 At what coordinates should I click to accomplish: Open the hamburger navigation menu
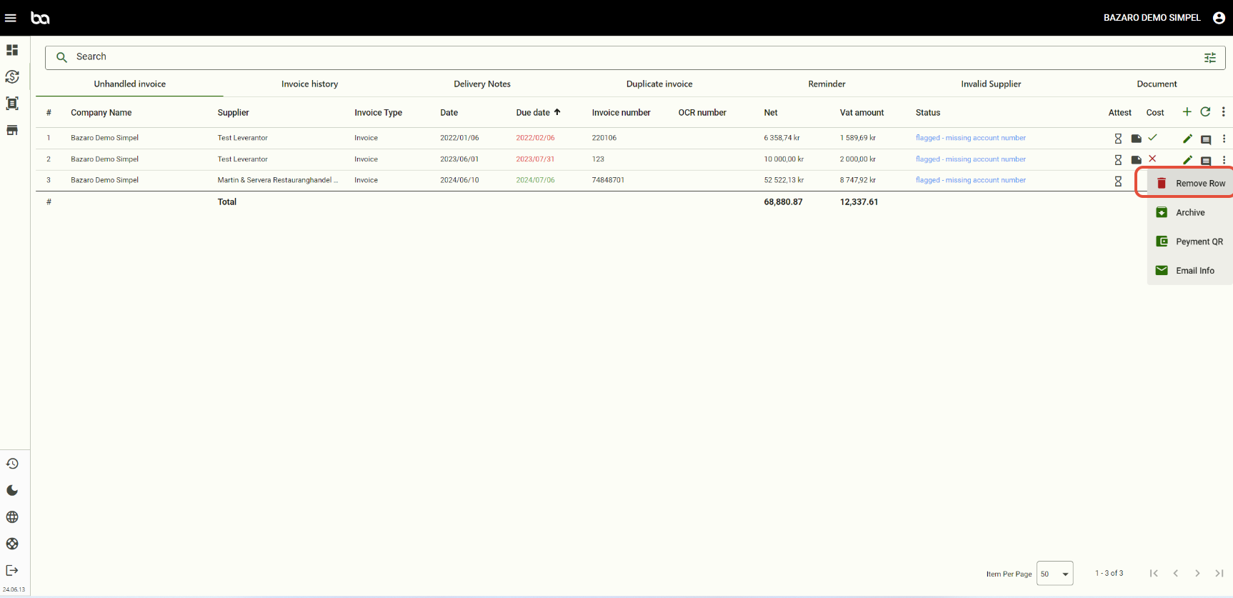[11, 18]
